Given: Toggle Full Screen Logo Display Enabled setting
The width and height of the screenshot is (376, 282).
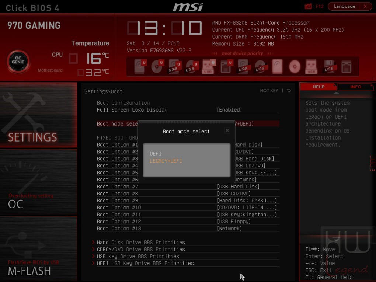Looking at the screenshot, I should pos(229,110).
